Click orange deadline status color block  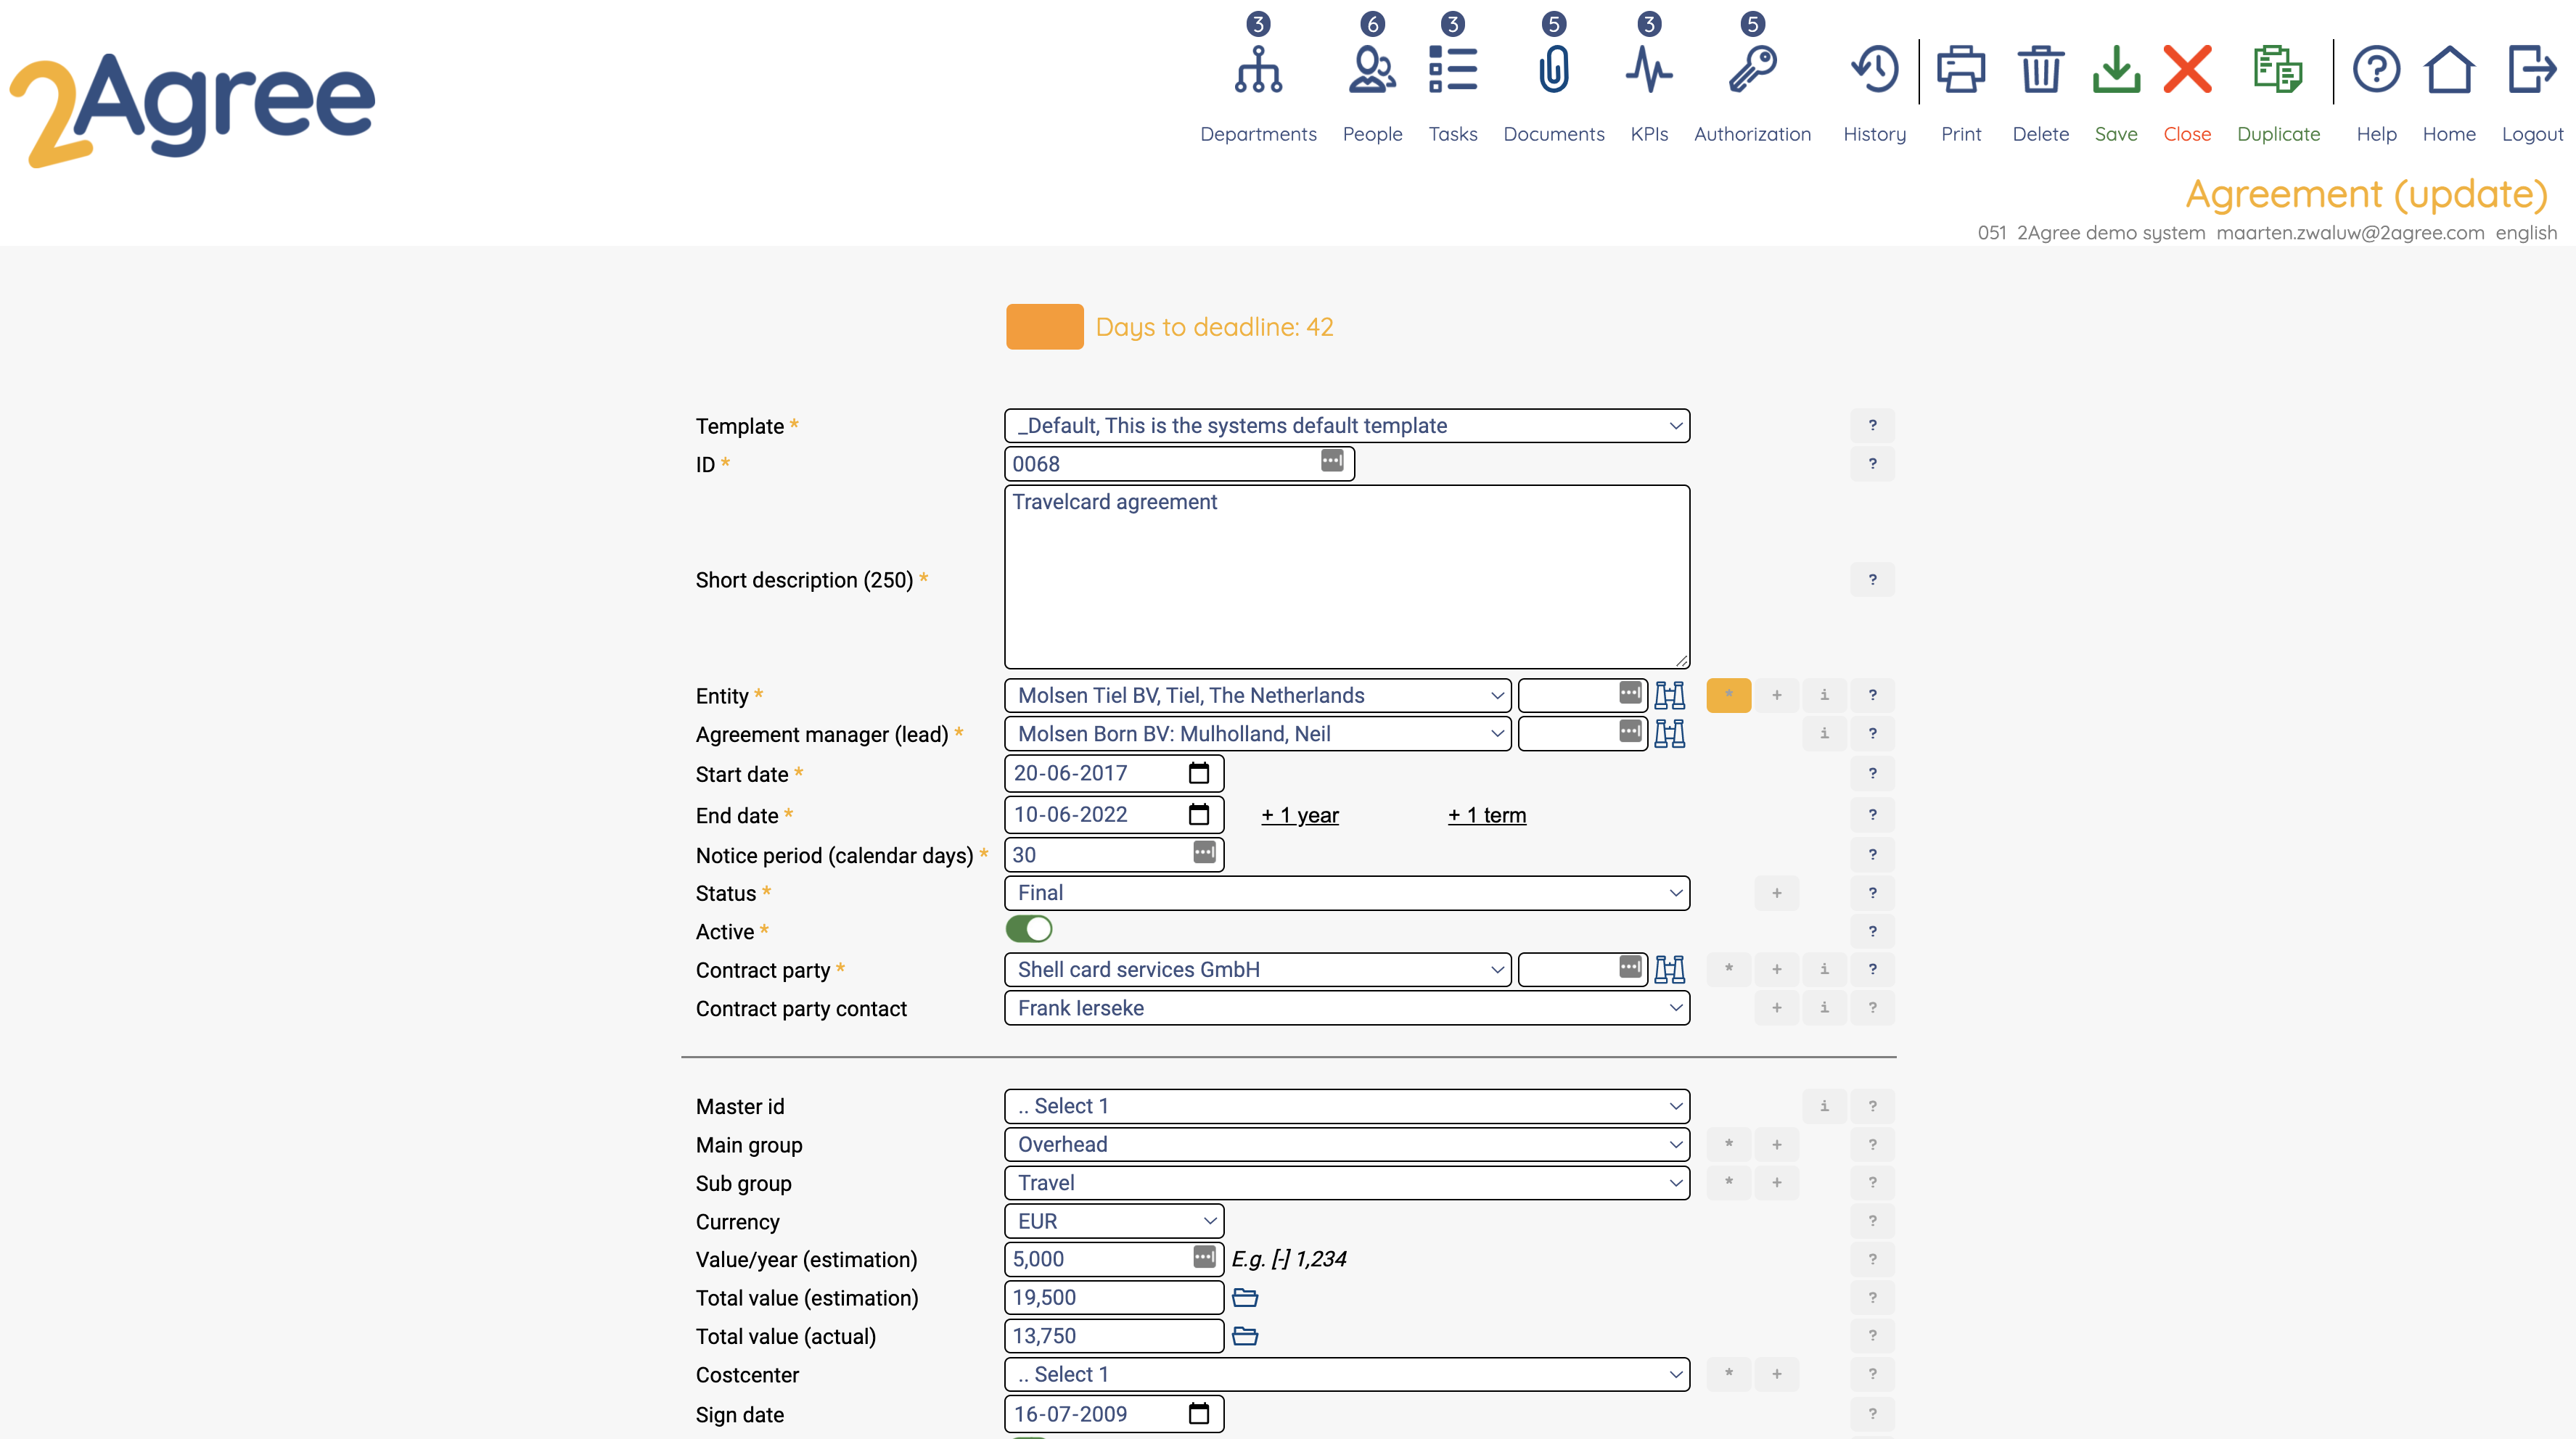[1044, 327]
